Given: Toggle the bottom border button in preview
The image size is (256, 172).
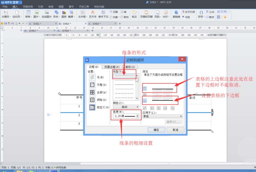Looking at the screenshot, I should point(145,101).
